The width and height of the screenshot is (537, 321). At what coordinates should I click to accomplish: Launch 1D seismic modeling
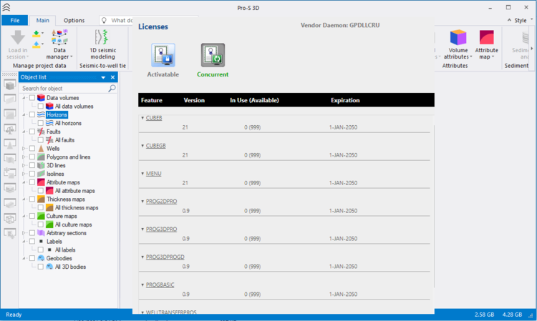(102, 42)
